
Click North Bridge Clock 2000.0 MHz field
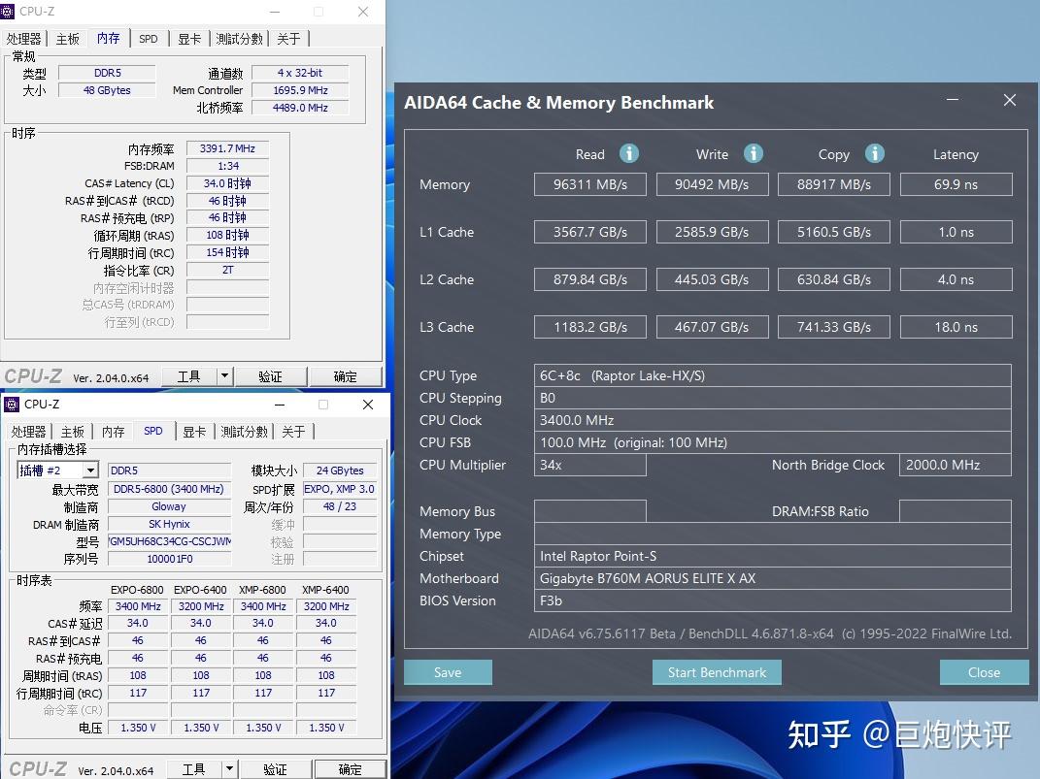click(x=956, y=465)
